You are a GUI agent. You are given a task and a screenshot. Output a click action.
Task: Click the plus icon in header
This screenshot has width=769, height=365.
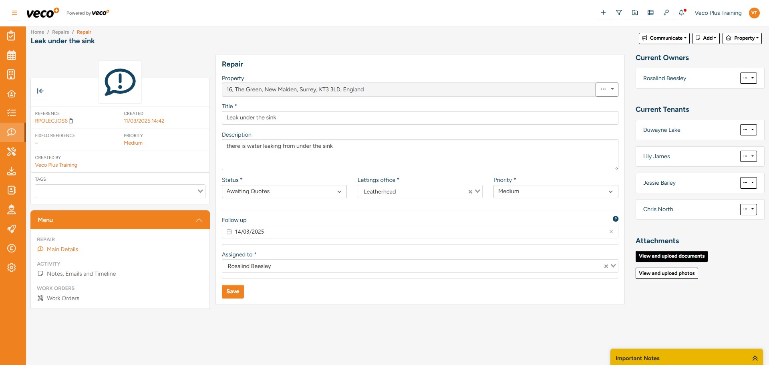pos(603,13)
